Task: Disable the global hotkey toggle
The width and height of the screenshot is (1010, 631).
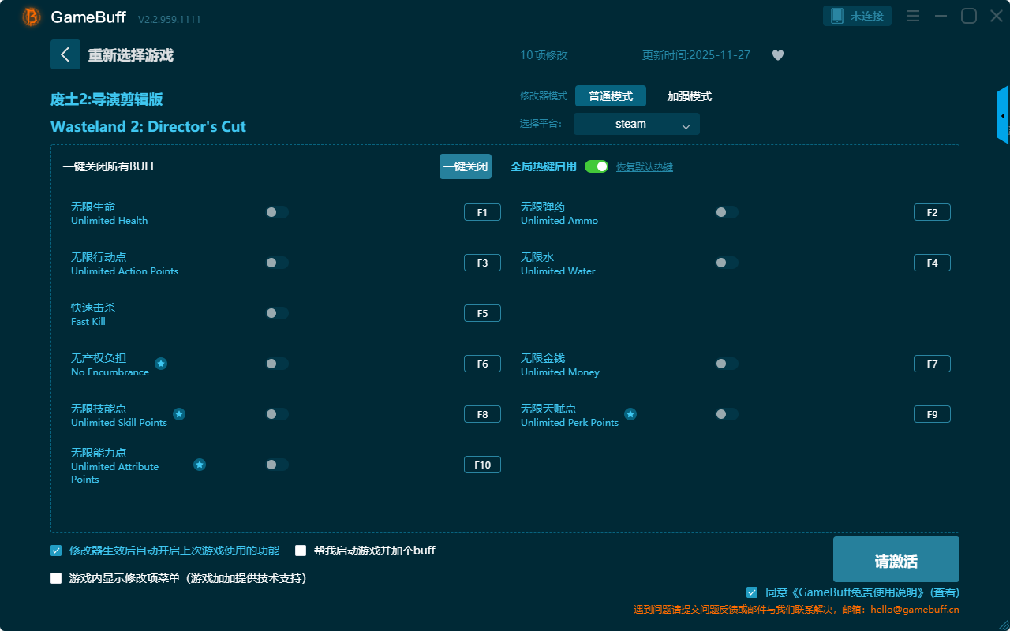Action: [597, 166]
